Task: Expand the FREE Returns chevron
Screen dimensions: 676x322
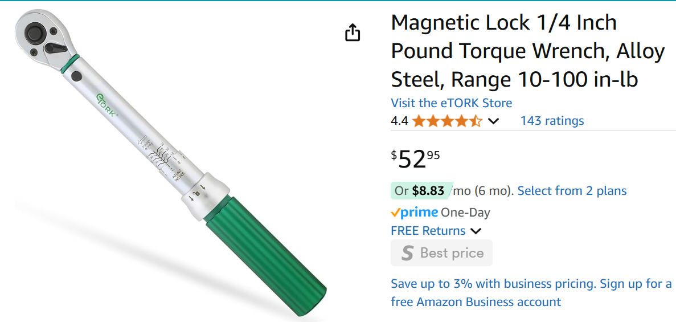Action: tap(476, 231)
